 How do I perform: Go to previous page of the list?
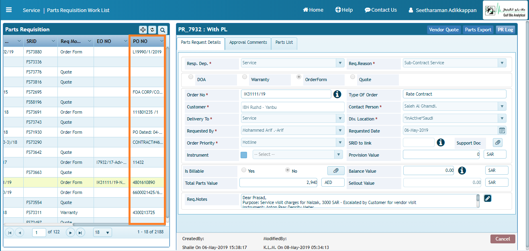[19, 232]
